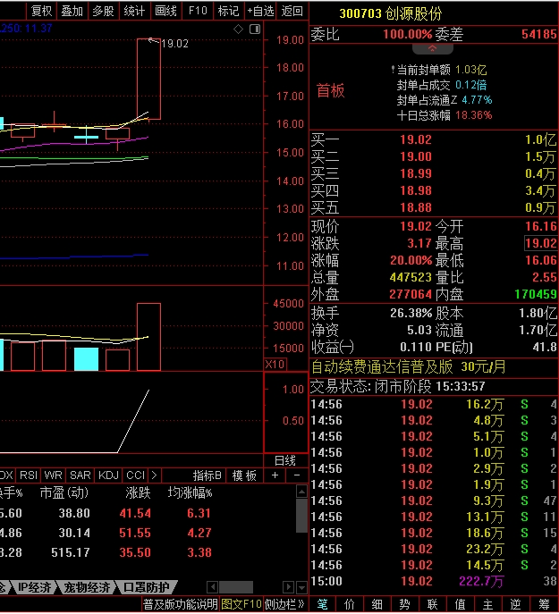The height and width of the screenshot is (614, 559).
Task: Select the 价 price tab
Action: [350, 604]
